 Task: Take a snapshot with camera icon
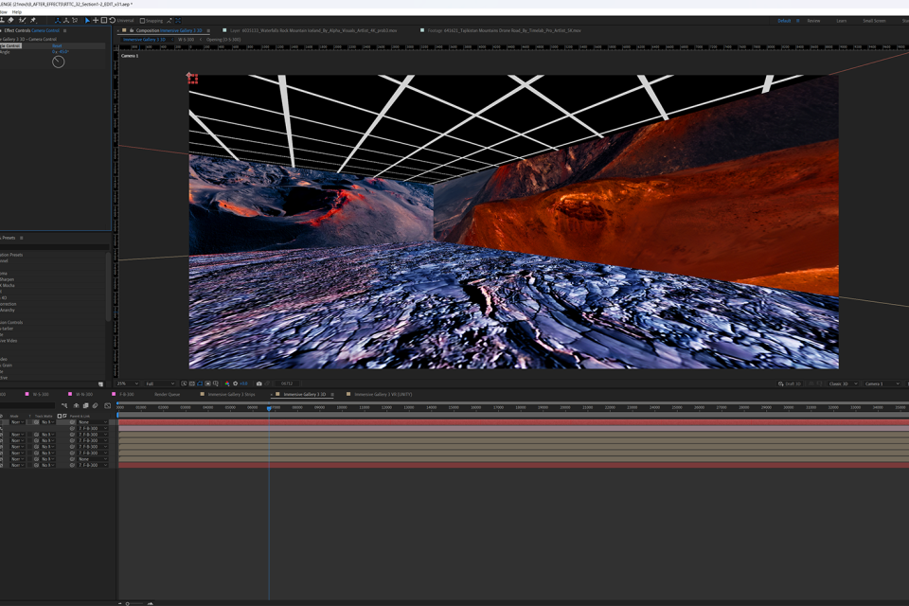pos(258,383)
